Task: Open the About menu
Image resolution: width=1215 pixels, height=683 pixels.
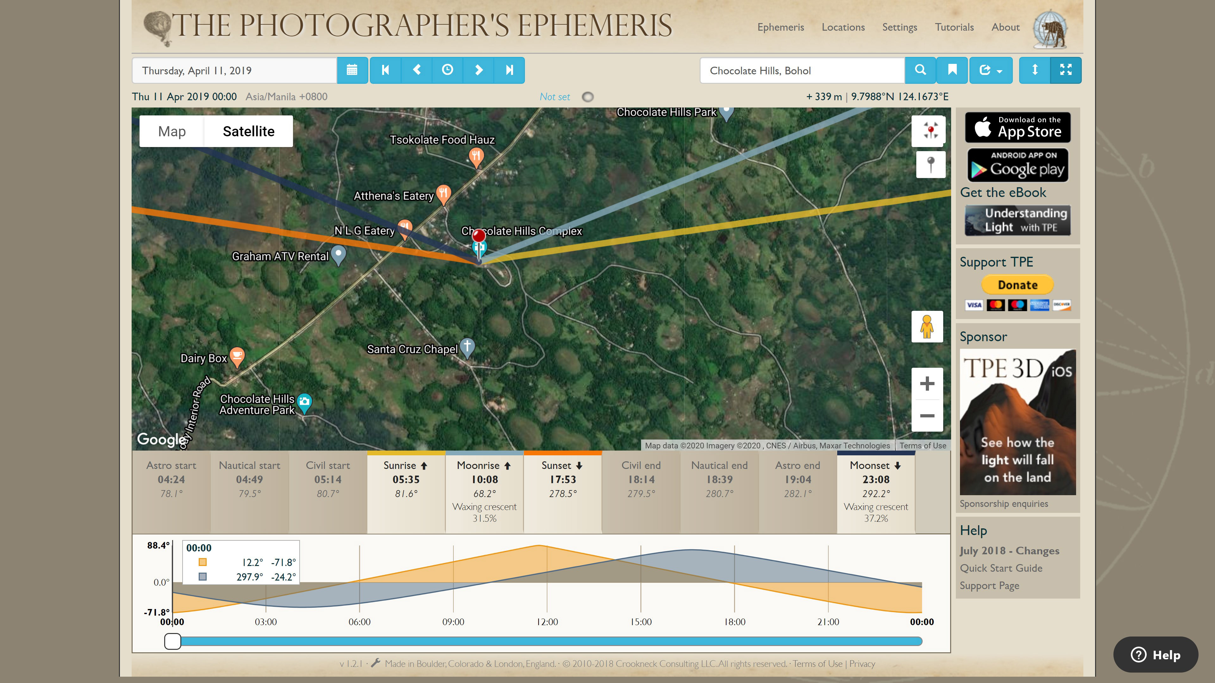Action: click(x=1005, y=27)
